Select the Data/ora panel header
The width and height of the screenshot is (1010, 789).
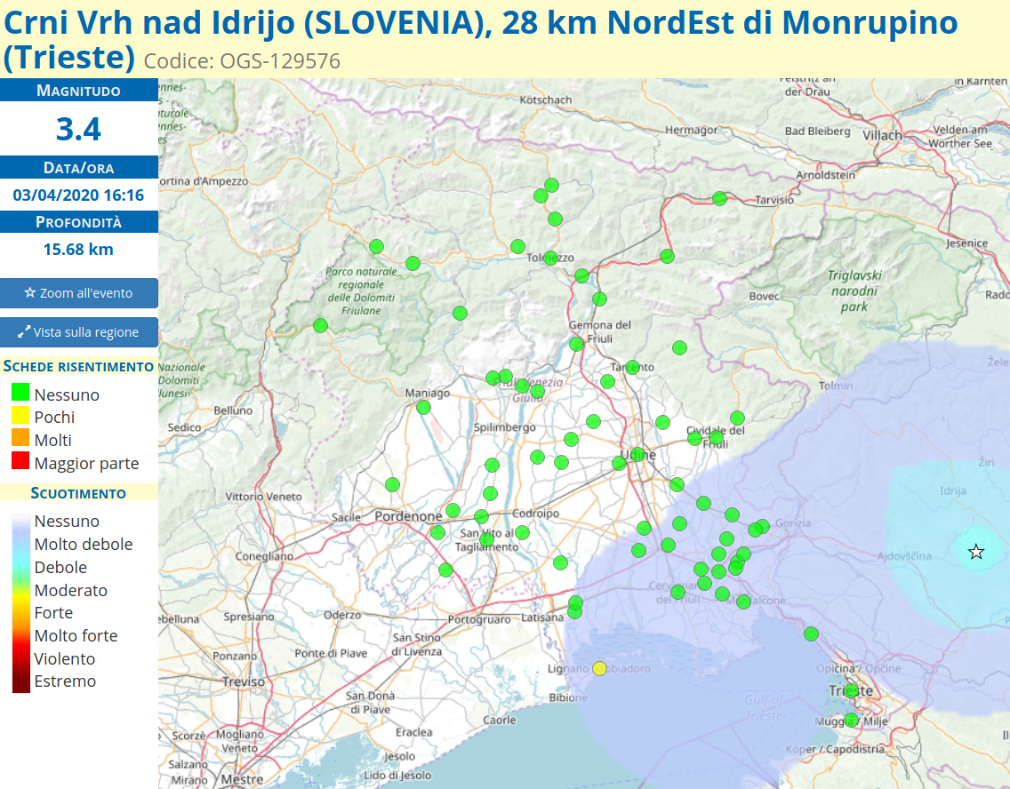[x=78, y=168]
